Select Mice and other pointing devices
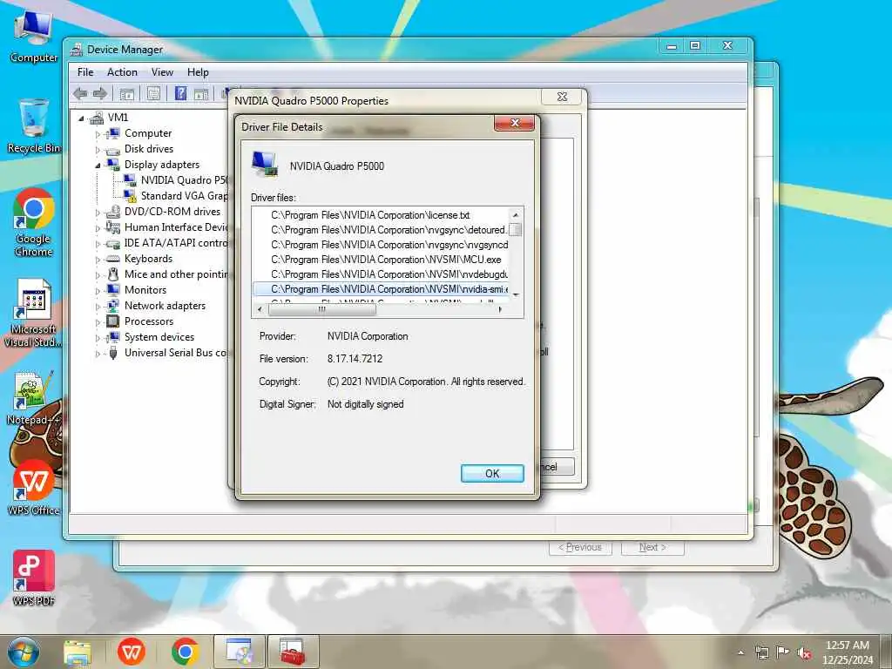 coord(176,274)
